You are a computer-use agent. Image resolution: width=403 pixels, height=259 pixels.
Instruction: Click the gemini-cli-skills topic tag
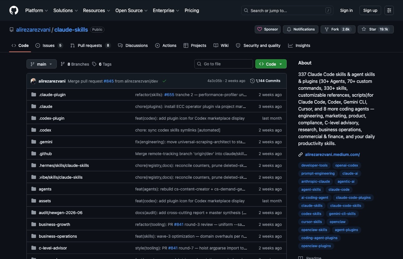[342, 214]
